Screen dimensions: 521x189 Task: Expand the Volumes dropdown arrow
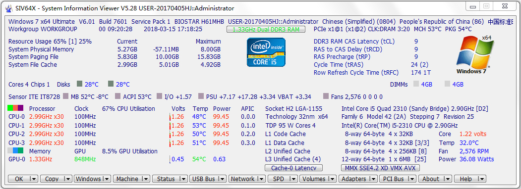pyautogui.click(x=332, y=179)
